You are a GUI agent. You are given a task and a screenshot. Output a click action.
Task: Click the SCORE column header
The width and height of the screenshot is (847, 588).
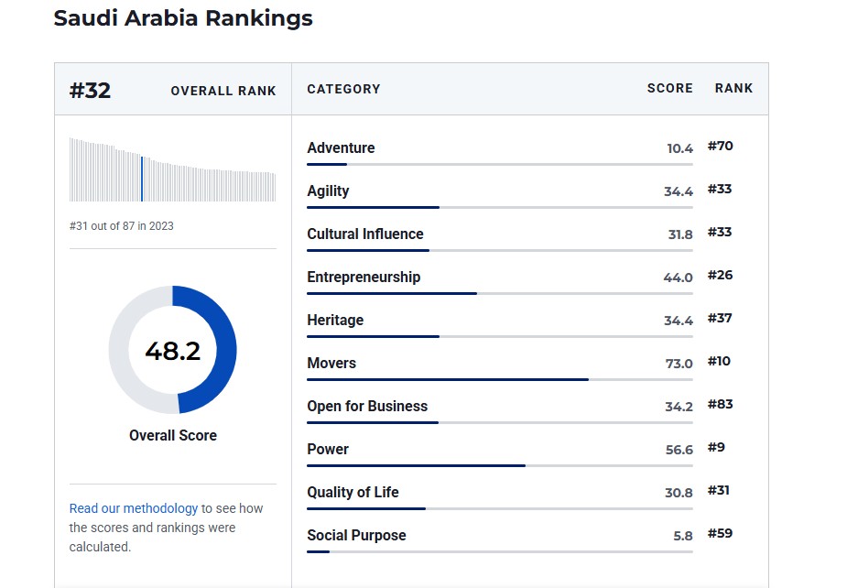(x=669, y=89)
